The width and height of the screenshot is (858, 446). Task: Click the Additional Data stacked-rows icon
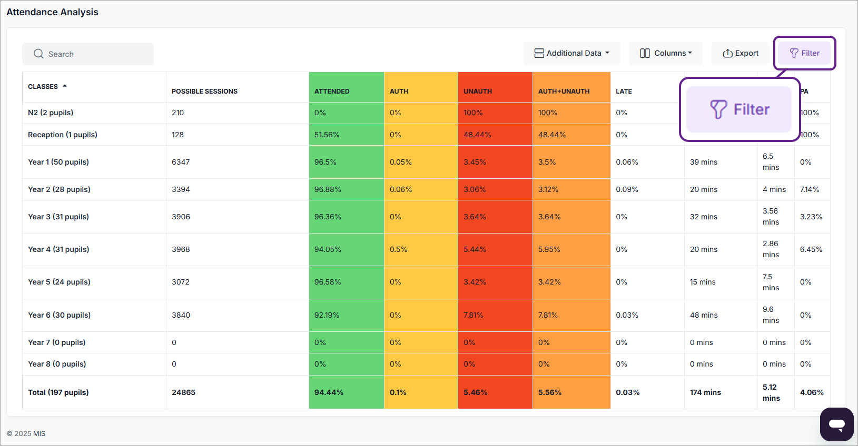[x=539, y=53]
